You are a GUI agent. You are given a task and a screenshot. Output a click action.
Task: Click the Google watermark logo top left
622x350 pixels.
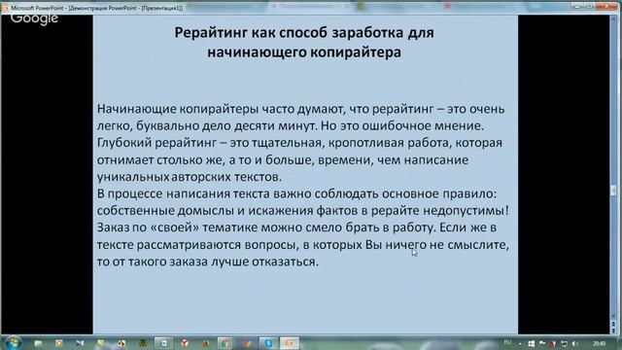pos(35,18)
